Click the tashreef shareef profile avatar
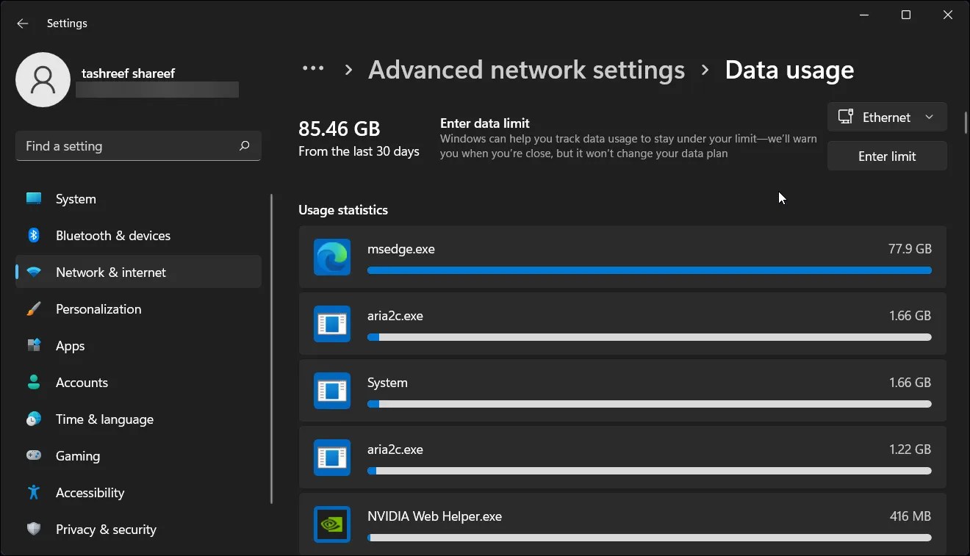This screenshot has width=970, height=556. tap(43, 79)
